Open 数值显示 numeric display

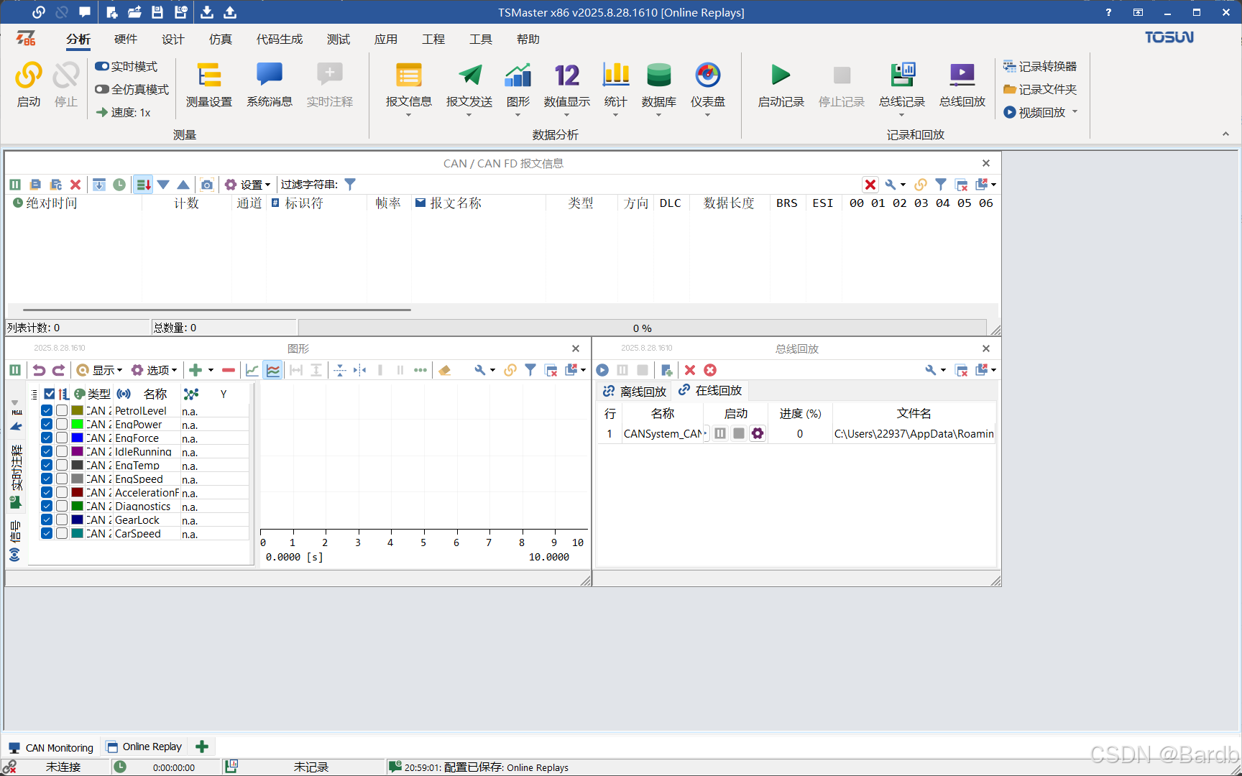click(567, 84)
